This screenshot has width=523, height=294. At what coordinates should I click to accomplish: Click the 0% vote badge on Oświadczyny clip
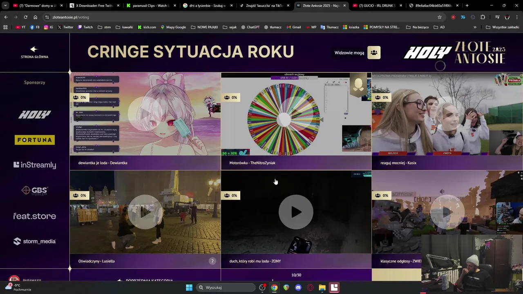point(80,196)
